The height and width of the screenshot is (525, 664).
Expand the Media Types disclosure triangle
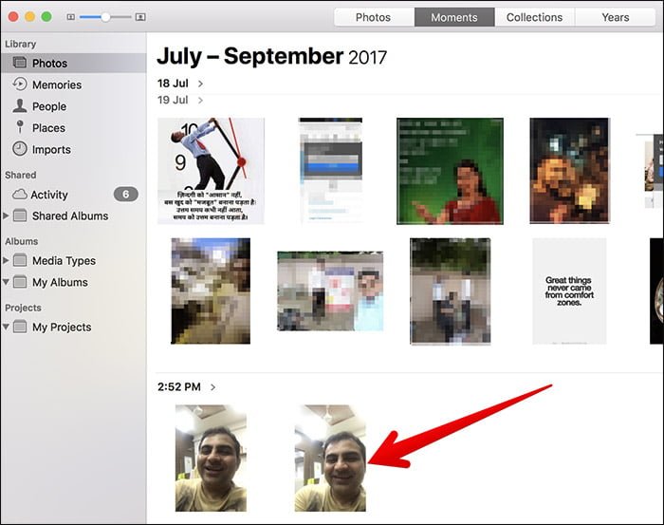(x=6, y=260)
